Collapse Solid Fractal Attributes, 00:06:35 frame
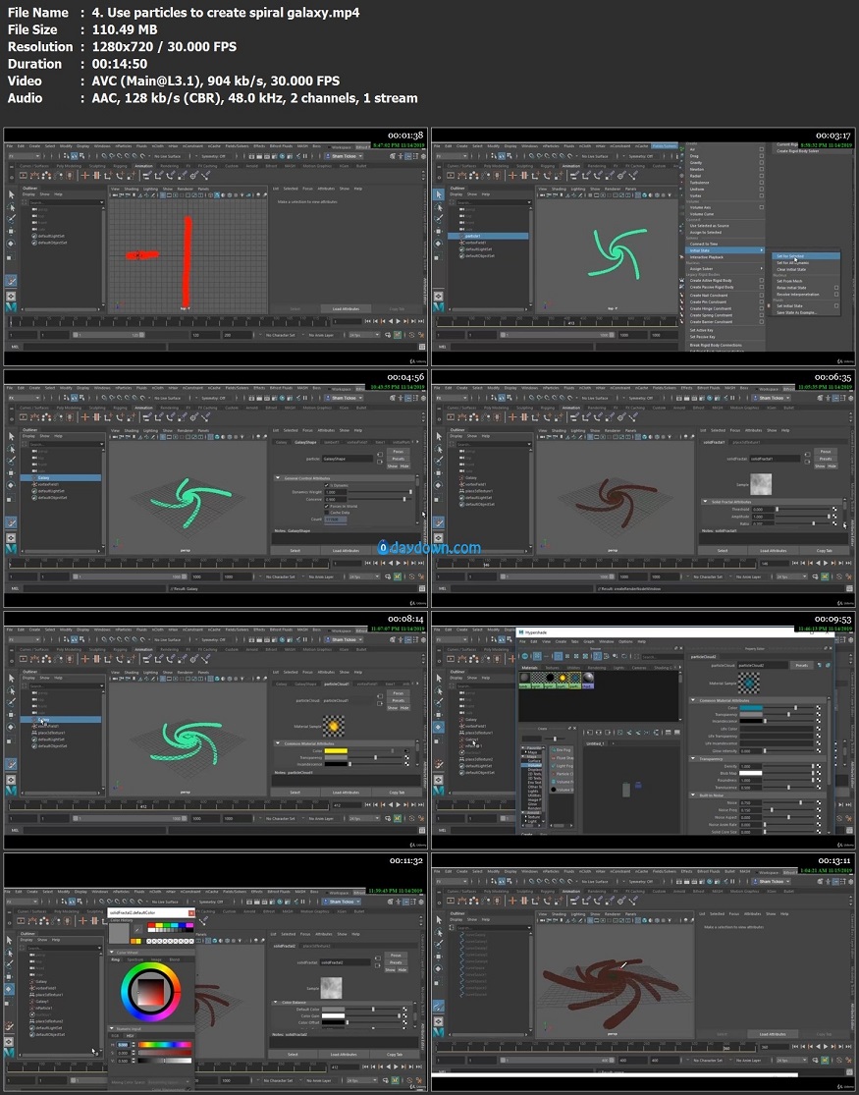The image size is (859, 1095). tap(705, 502)
